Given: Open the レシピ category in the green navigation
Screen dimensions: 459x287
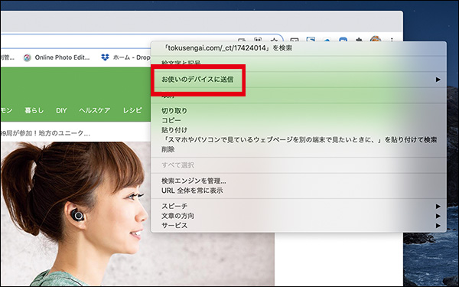Looking at the screenshot, I should (x=132, y=110).
